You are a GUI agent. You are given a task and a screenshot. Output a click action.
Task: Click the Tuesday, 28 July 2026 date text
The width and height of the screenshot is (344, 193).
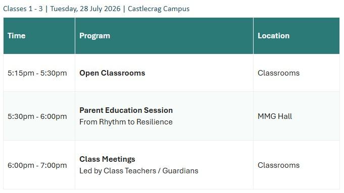click(x=85, y=9)
